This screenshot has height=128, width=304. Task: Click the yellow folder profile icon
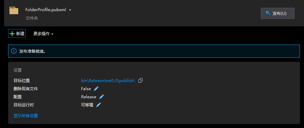click(x=14, y=10)
